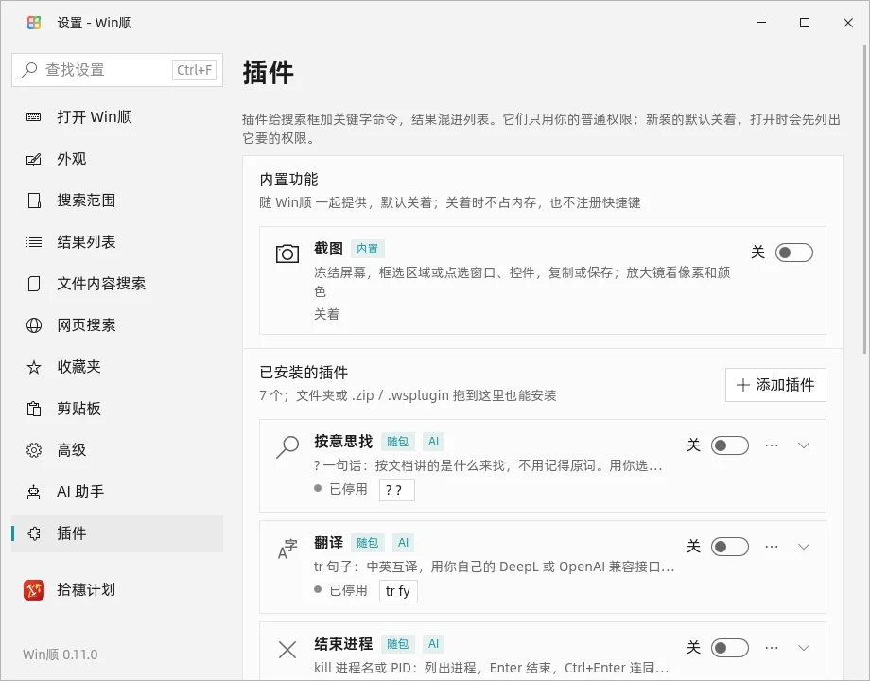
Task: Click the gear icon beside 高级
Action: click(x=34, y=450)
